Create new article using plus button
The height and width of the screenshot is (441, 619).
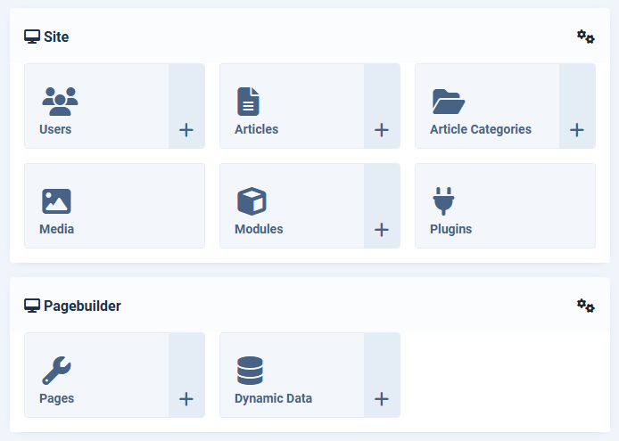click(x=382, y=130)
